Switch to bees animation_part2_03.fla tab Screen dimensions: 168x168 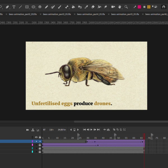click(x=23, y=14)
